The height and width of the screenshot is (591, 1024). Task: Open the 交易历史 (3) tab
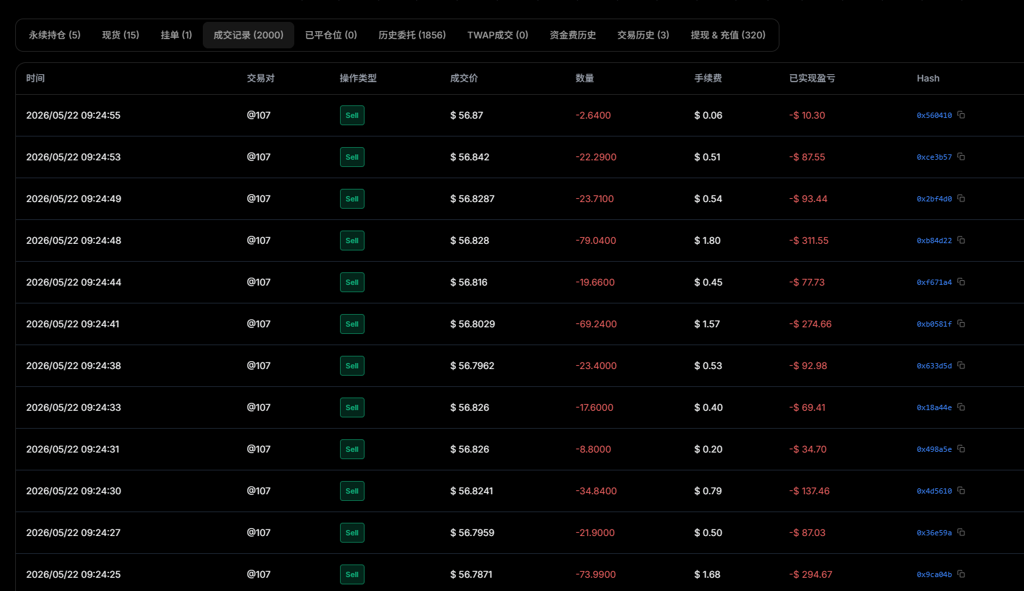pyautogui.click(x=643, y=35)
